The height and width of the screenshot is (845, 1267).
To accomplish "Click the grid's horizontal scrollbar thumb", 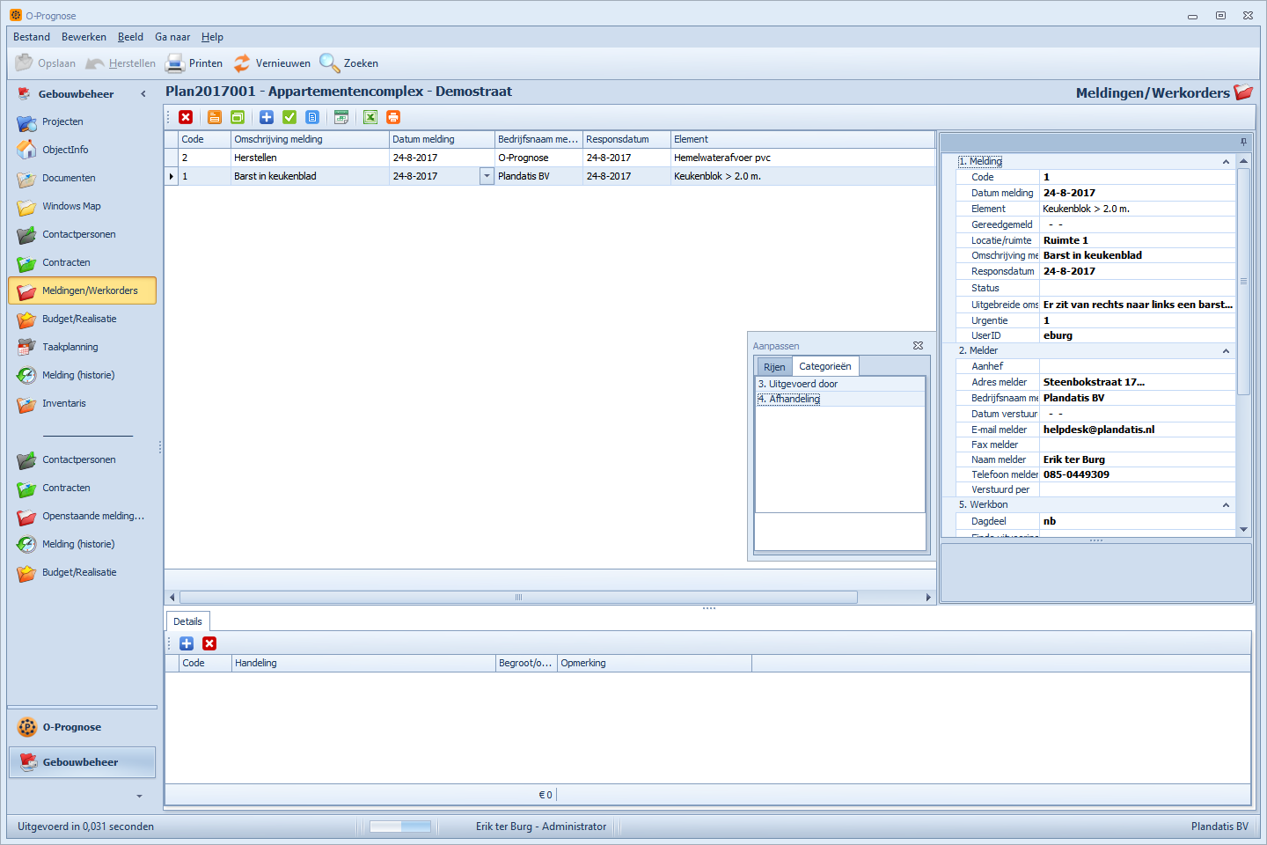I will click(x=518, y=598).
